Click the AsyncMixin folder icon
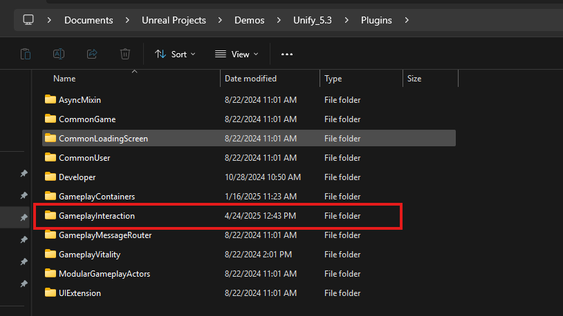The width and height of the screenshot is (563, 316). click(50, 99)
